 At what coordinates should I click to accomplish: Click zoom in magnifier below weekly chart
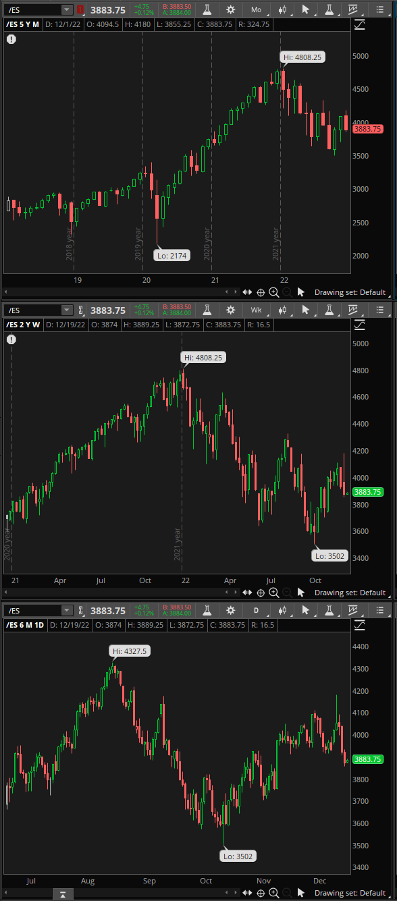click(x=273, y=593)
